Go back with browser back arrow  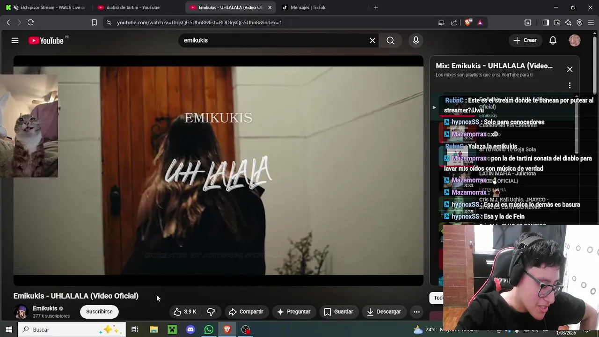click(8, 22)
